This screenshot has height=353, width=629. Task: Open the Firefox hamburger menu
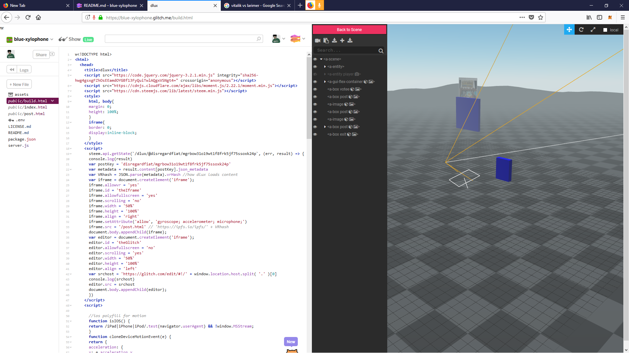coord(623,17)
